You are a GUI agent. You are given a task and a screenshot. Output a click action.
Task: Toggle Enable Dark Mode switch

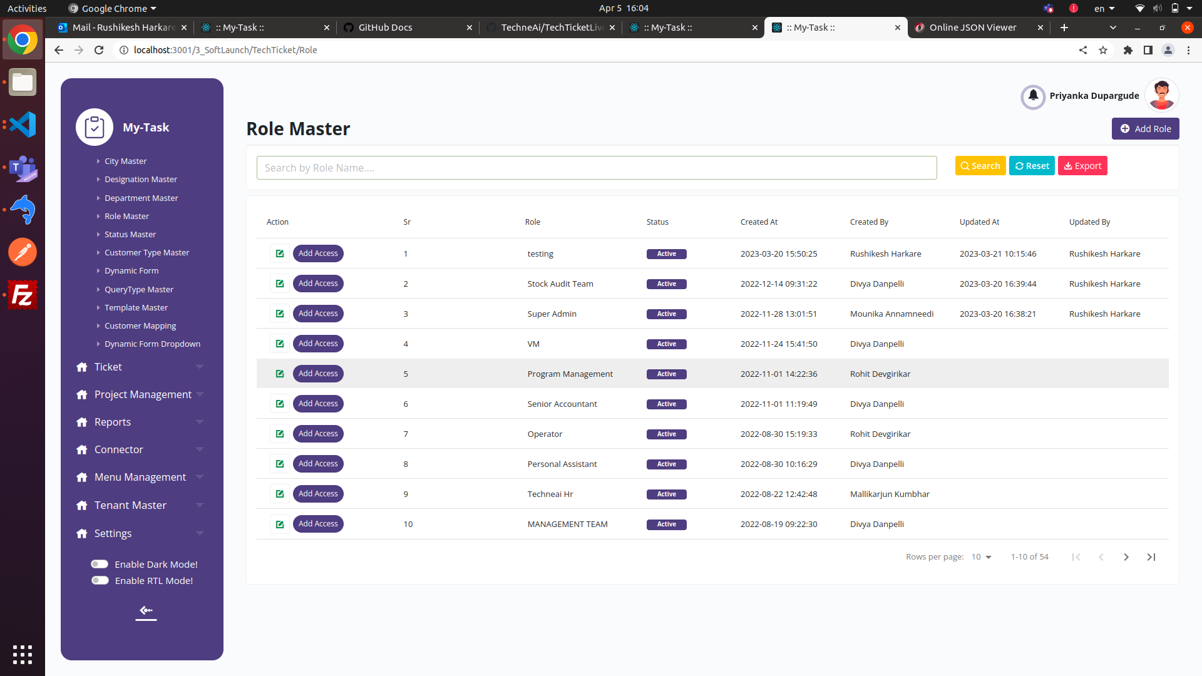click(x=100, y=564)
